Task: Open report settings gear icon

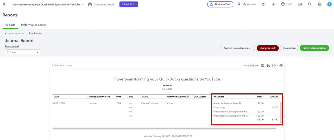Action: pyautogui.click(x=281, y=66)
